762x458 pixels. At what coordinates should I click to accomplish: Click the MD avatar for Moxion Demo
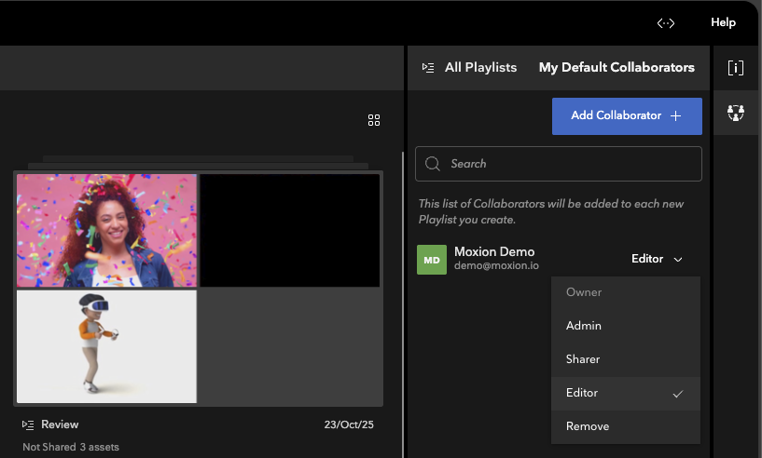(x=432, y=260)
